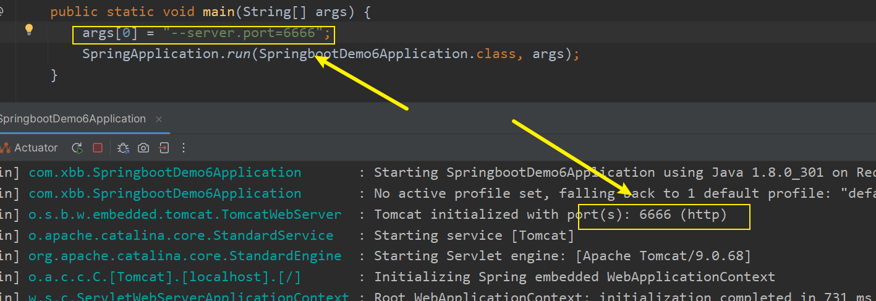876x301 pixels.
Task: Click the o.a.c.c.C.[Tomcat].[localhost].[/] logger name
Action: tap(165, 277)
